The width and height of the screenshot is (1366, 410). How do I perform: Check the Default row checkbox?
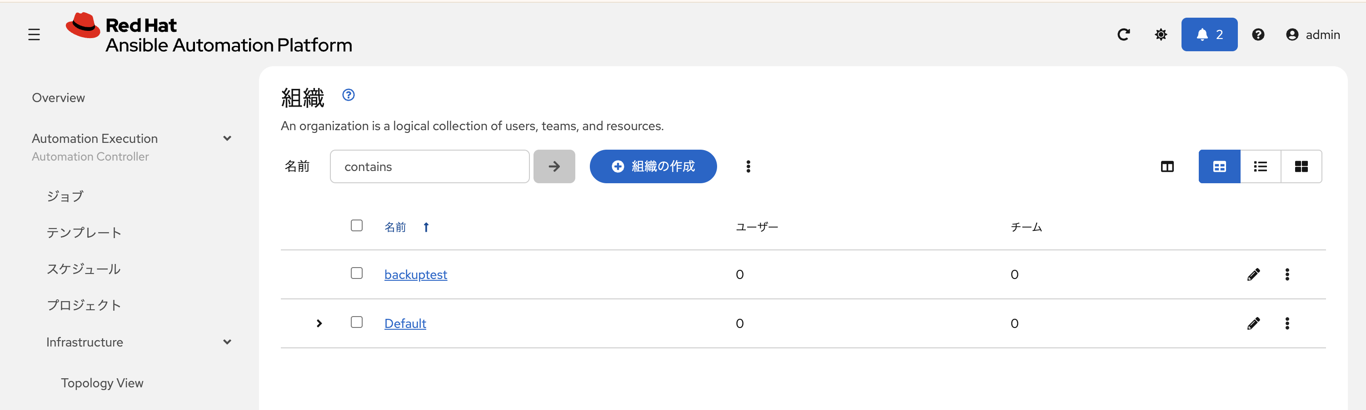[x=357, y=322]
